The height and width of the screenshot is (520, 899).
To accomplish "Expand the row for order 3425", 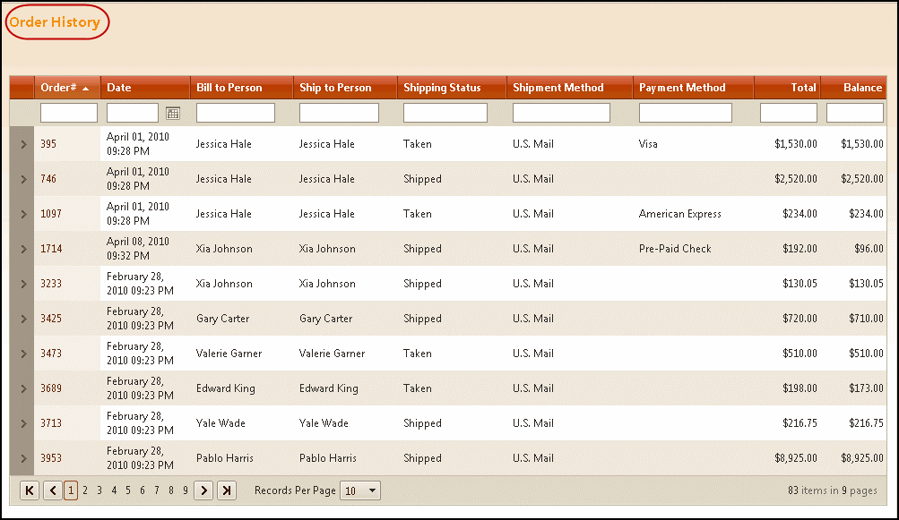I will pyautogui.click(x=23, y=319).
